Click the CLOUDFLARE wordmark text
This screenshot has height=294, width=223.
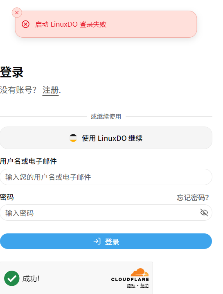tap(130, 279)
